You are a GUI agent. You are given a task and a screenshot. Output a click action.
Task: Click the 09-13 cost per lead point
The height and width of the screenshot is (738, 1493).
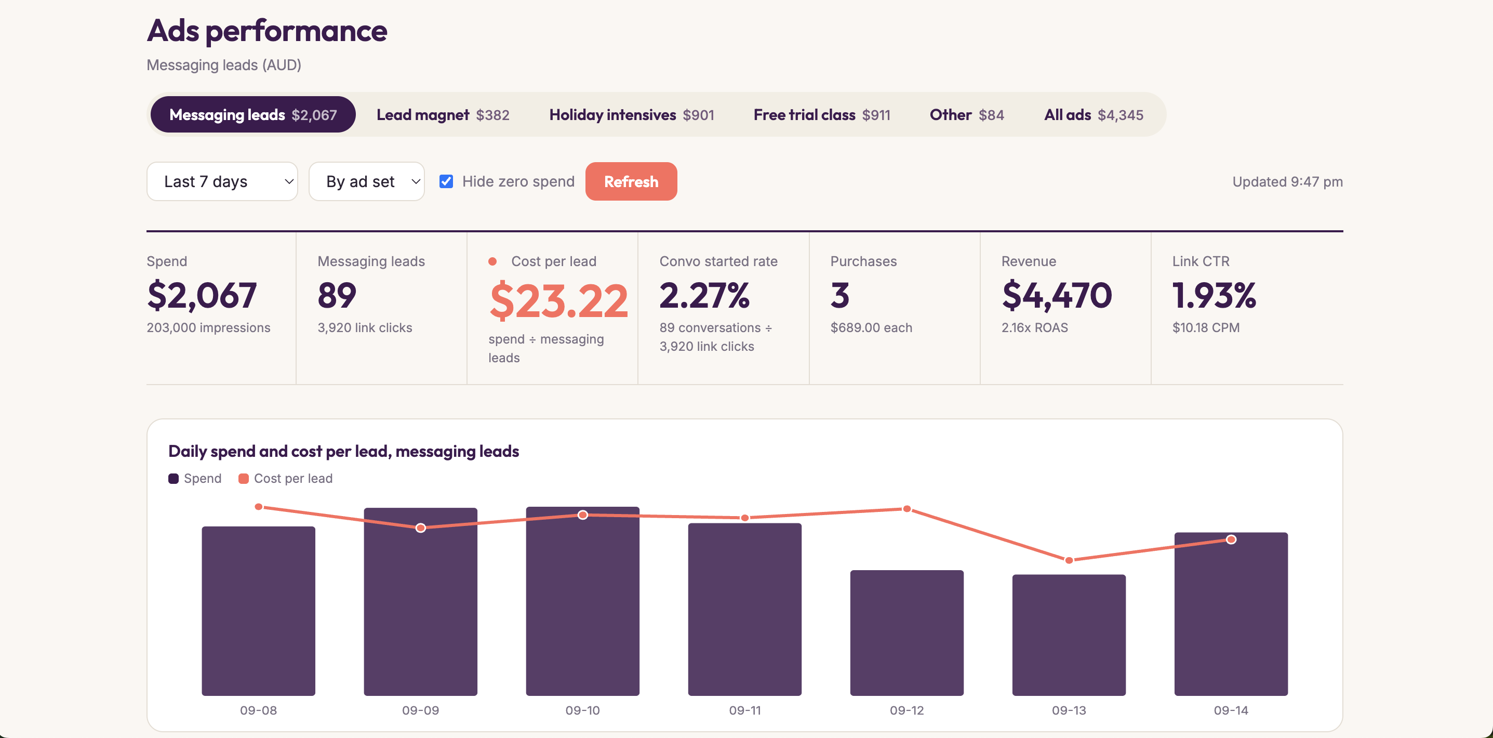[x=1069, y=561]
